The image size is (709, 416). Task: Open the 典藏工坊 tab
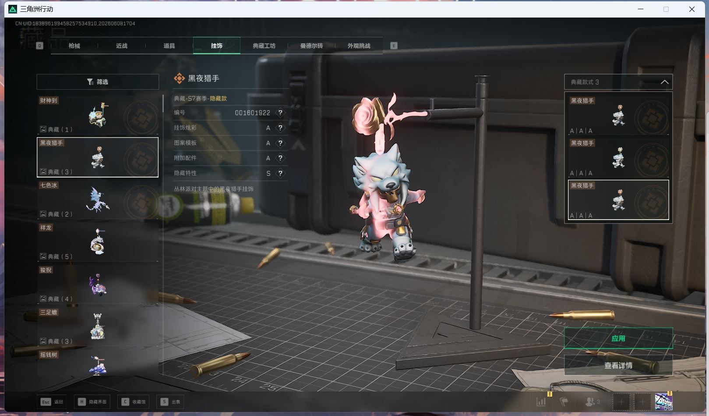click(x=264, y=46)
